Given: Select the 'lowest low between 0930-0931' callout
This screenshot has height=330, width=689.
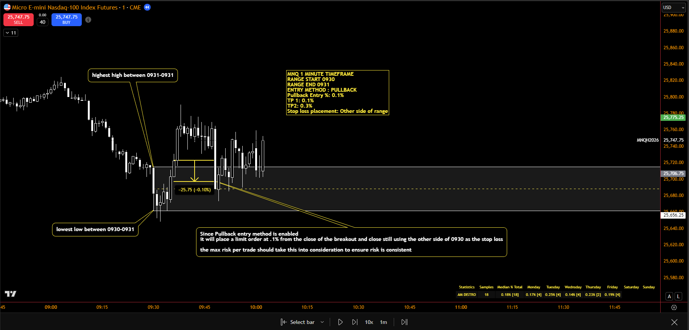Looking at the screenshot, I should tap(95, 229).
